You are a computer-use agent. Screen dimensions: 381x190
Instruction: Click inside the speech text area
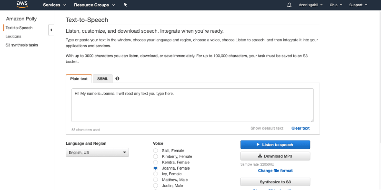click(x=192, y=105)
